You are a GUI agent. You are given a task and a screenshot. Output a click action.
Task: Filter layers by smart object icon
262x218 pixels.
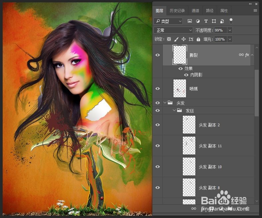coord(222,21)
